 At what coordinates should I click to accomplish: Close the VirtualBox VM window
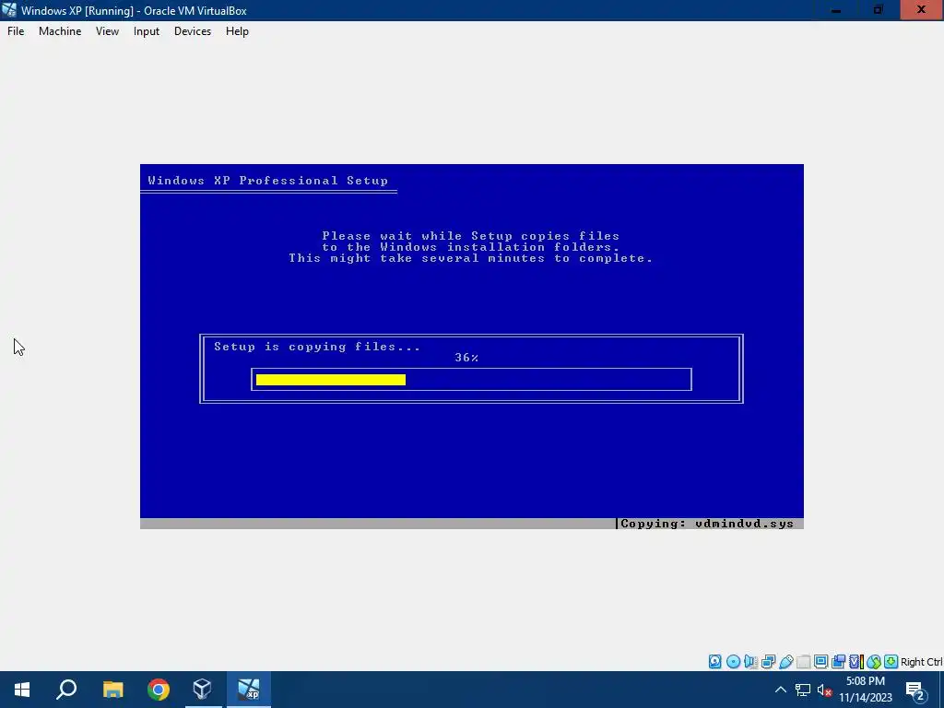[922, 10]
